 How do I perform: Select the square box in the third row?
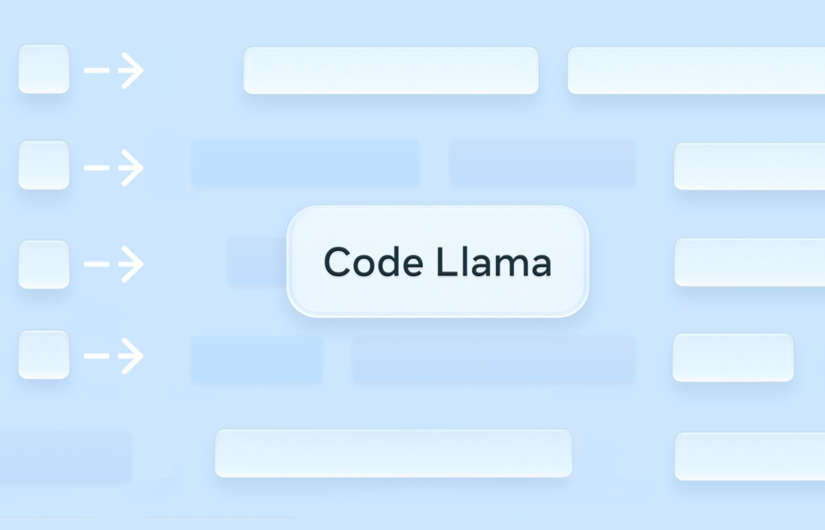tap(44, 264)
